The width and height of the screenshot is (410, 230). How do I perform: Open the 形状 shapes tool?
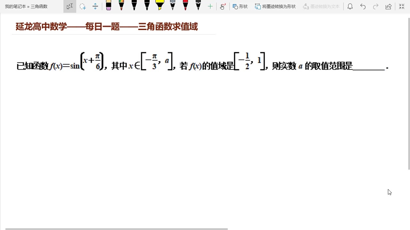point(240,6)
